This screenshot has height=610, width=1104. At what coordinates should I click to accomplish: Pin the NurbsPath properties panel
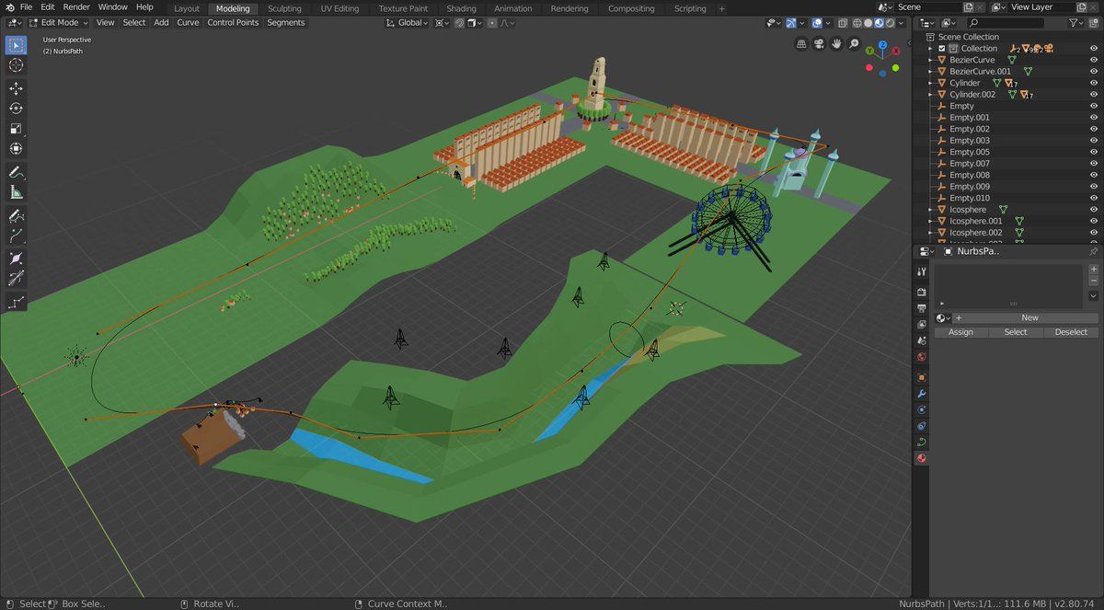pos(1093,251)
